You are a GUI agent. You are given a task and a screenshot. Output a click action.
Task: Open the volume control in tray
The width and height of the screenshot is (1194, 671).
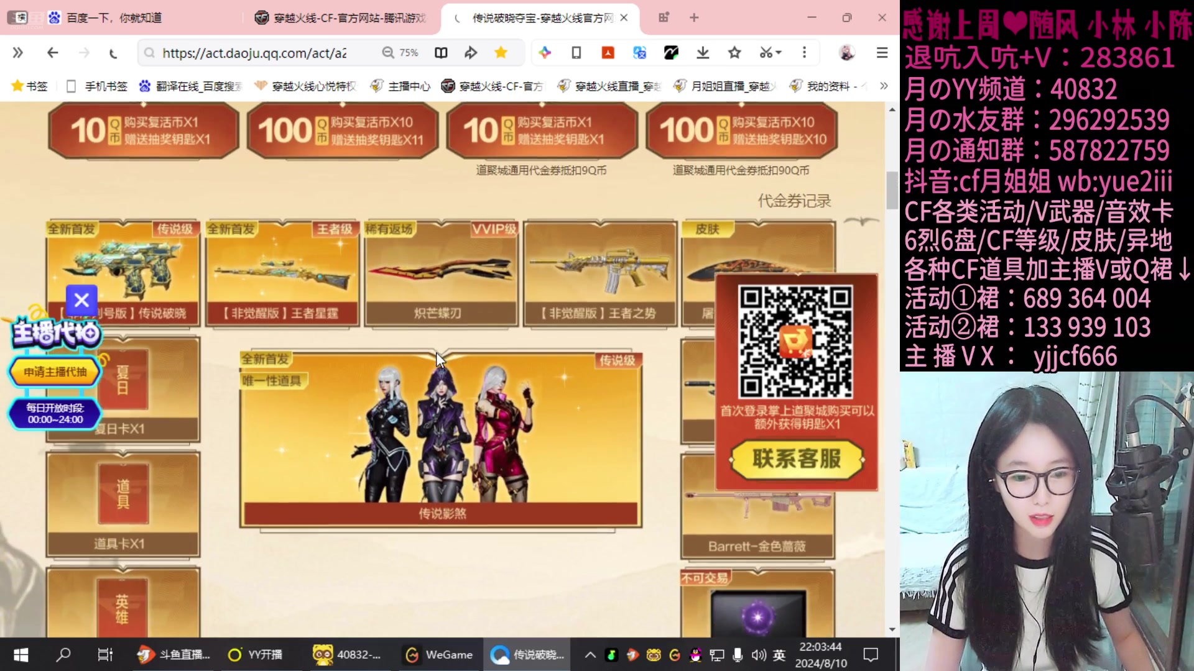point(758,655)
